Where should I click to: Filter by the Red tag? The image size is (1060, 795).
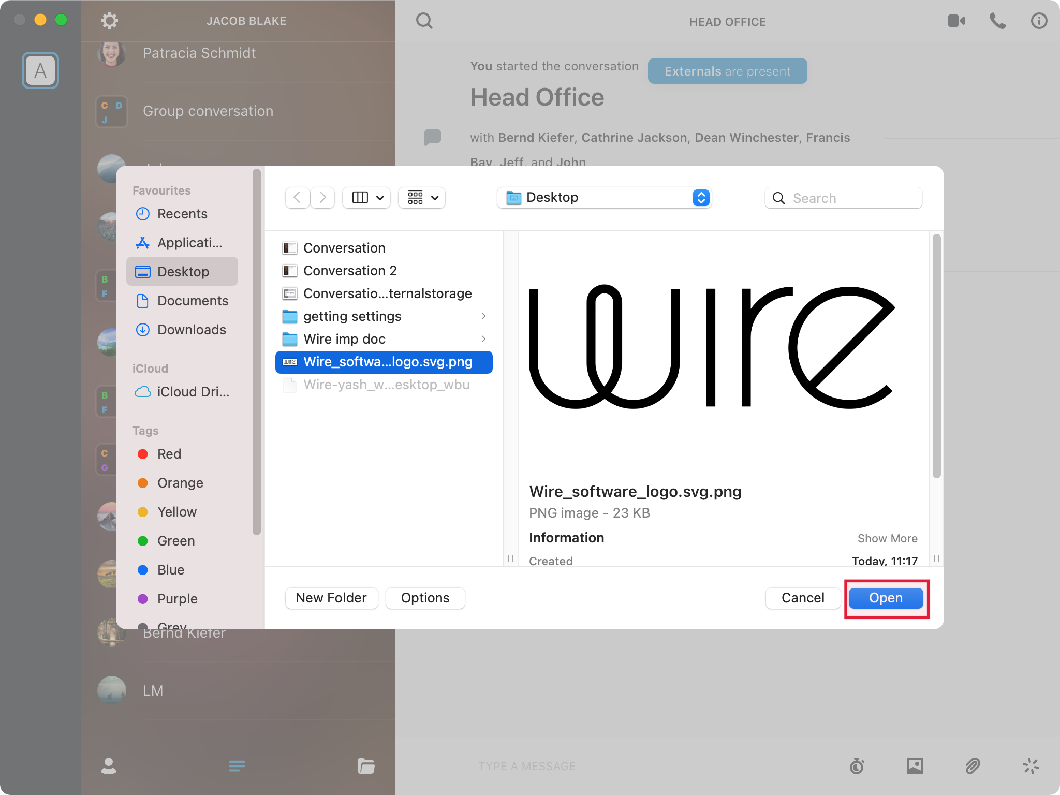[x=182, y=454]
